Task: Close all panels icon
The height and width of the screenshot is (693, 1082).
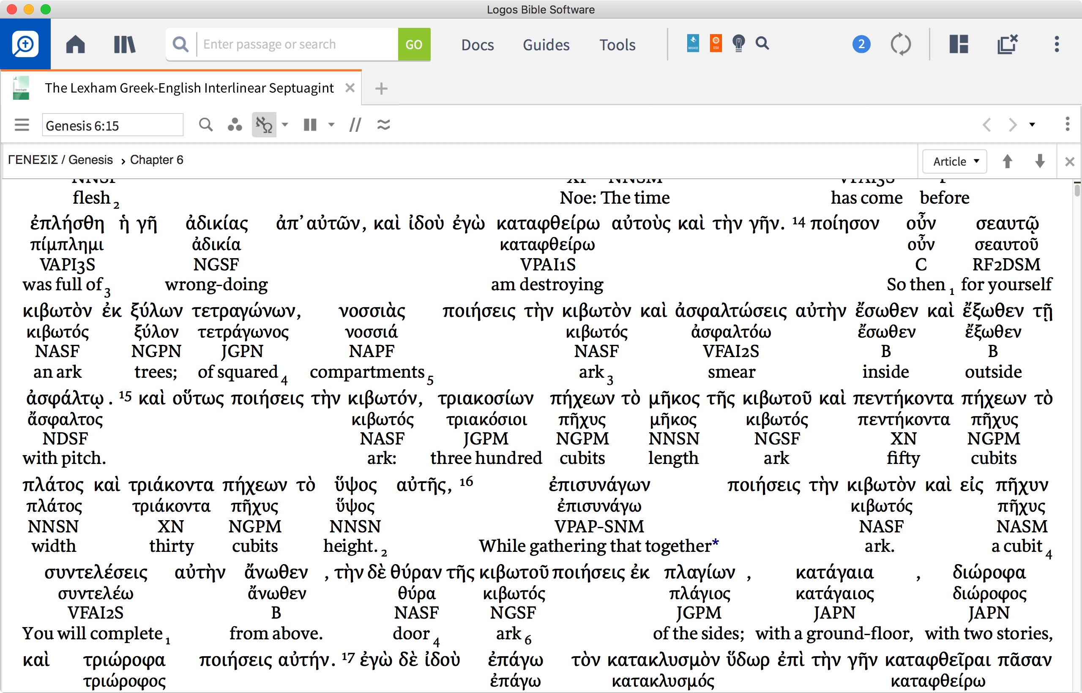Action: [1007, 44]
